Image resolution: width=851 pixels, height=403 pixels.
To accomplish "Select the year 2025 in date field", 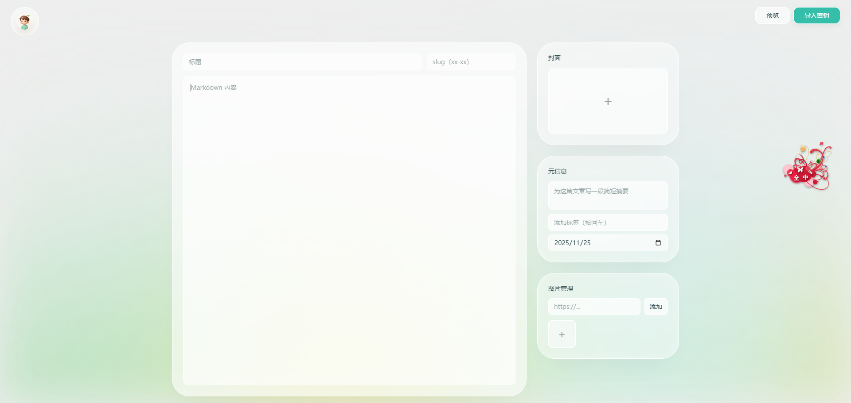I will point(562,243).
